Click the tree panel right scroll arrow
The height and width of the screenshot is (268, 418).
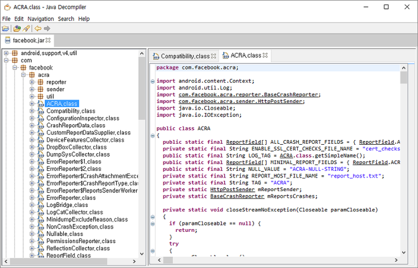pos(134,261)
